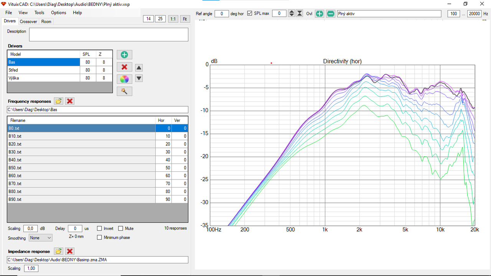Click the Filename column header
The image size is (491, 276).
[81, 120]
